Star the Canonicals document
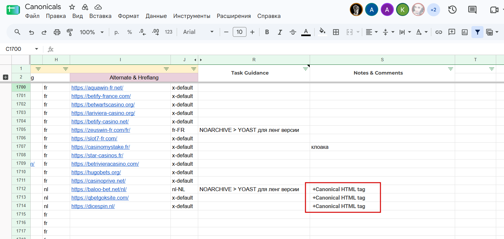This screenshot has height=239, width=504. [72, 7]
